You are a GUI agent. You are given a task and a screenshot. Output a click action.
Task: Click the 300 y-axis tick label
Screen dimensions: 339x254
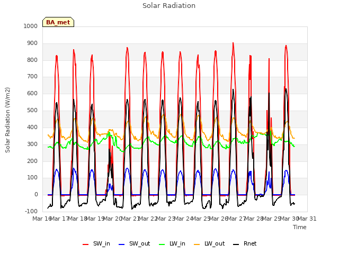pyautogui.click(x=32, y=144)
